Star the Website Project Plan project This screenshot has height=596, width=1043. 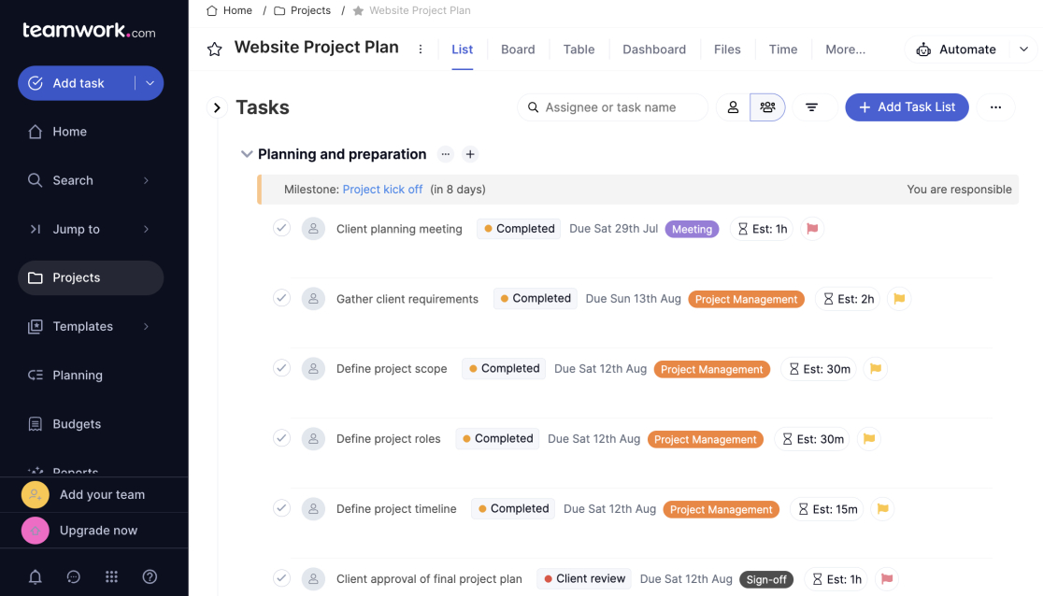[x=214, y=48]
